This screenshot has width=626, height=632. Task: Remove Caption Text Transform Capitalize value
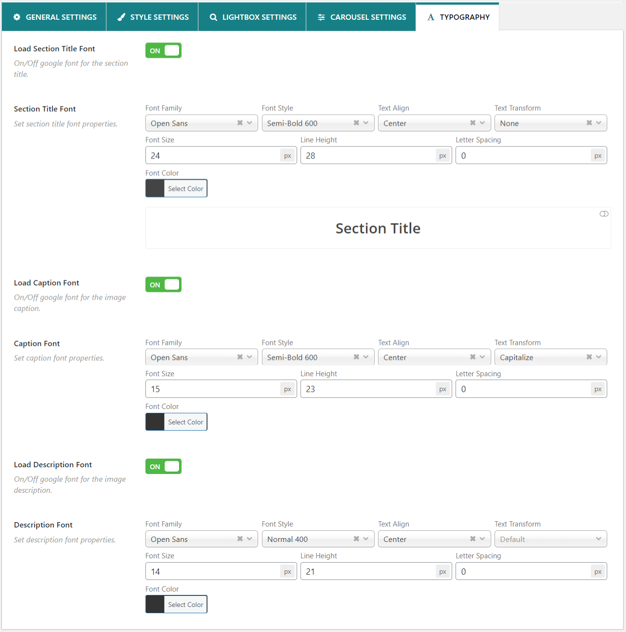(589, 357)
